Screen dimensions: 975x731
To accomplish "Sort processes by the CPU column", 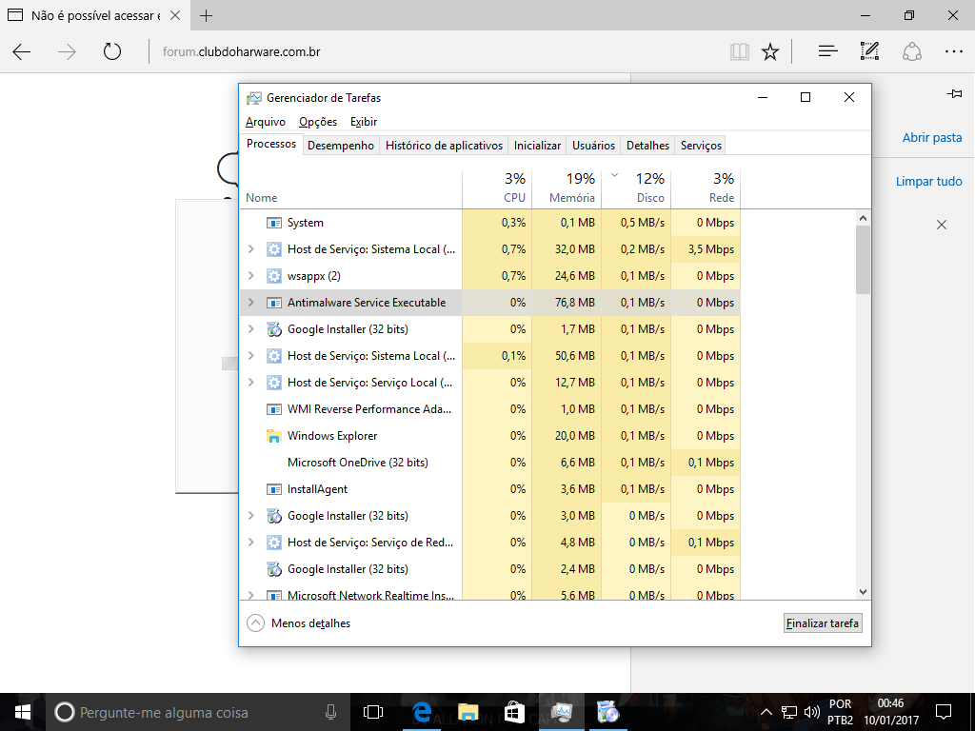I will pyautogui.click(x=497, y=188).
